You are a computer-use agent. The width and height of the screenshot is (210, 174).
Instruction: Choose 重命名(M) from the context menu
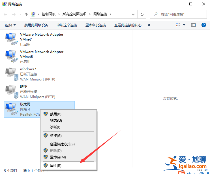pos(68,157)
